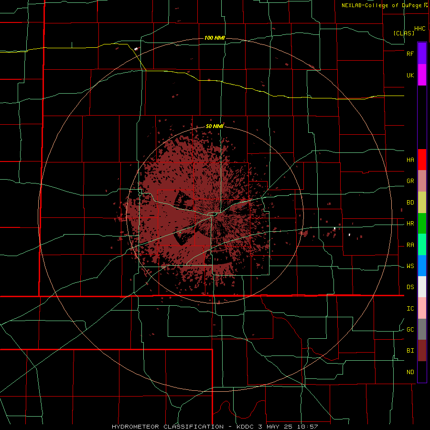The height and width of the screenshot is (430, 430).
Task: Pick the RA light-green legend swatch
Action: coord(422,245)
